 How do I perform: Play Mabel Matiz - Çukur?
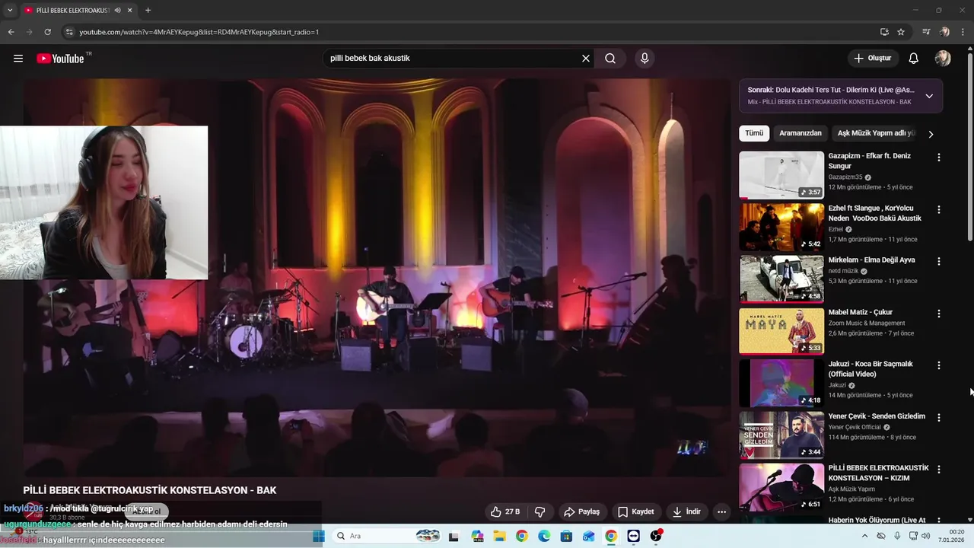click(781, 331)
